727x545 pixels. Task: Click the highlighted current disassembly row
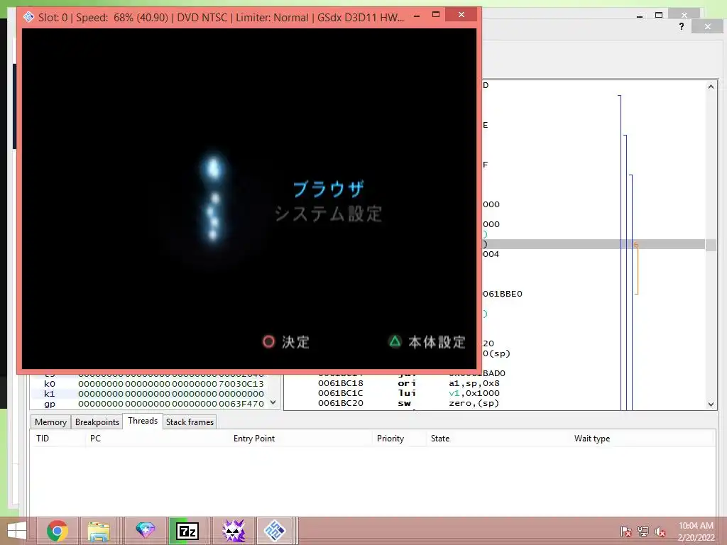(594, 244)
